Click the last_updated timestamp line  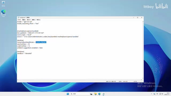30,33
